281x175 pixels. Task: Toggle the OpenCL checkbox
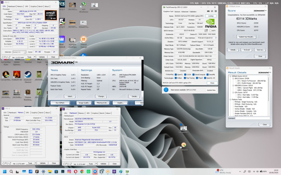coord(176,75)
